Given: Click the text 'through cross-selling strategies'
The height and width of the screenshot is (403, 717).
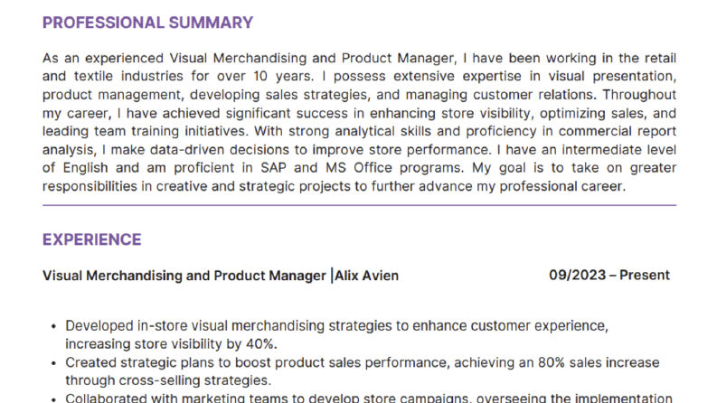Looking at the screenshot, I should 167,380.
